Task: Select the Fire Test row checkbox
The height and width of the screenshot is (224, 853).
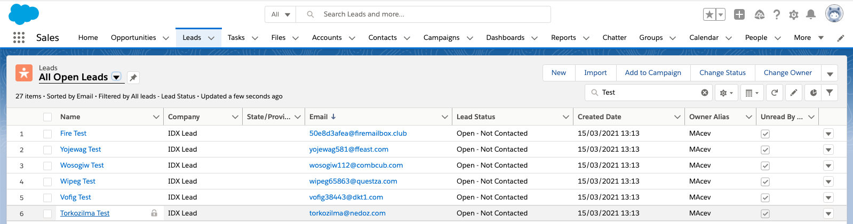Action: (47, 134)
